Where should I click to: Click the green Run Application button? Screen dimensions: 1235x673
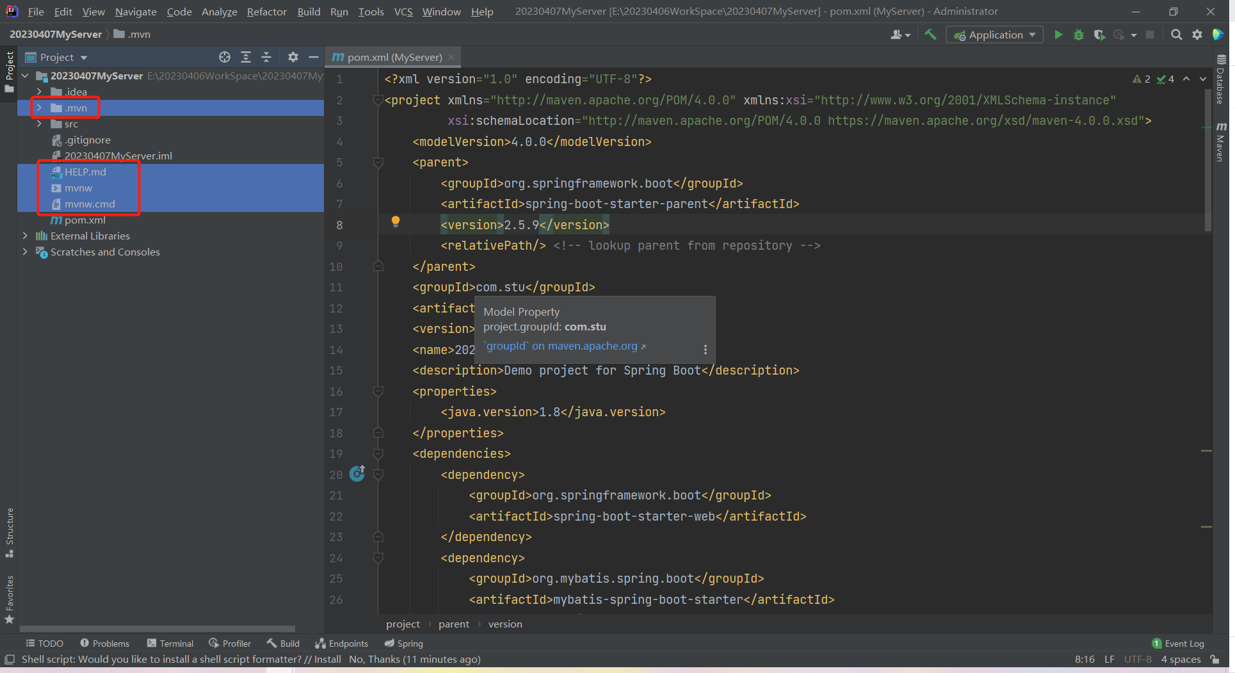click(x=1058, y=35)
